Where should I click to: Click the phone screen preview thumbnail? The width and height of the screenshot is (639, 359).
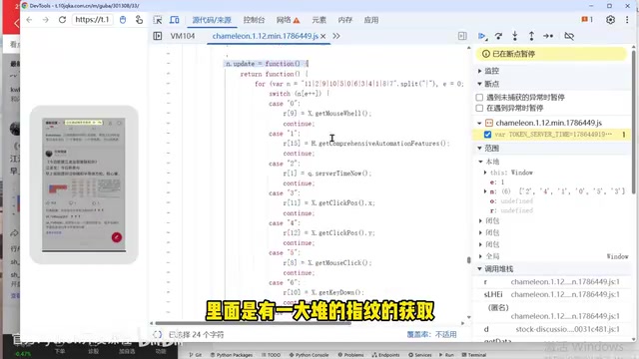click(84, 184)
